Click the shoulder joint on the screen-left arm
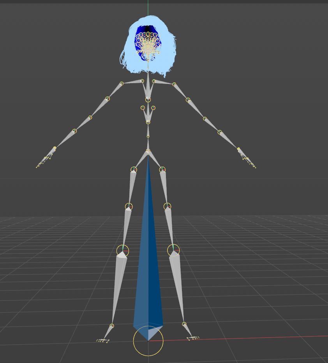 coord(122,84)
